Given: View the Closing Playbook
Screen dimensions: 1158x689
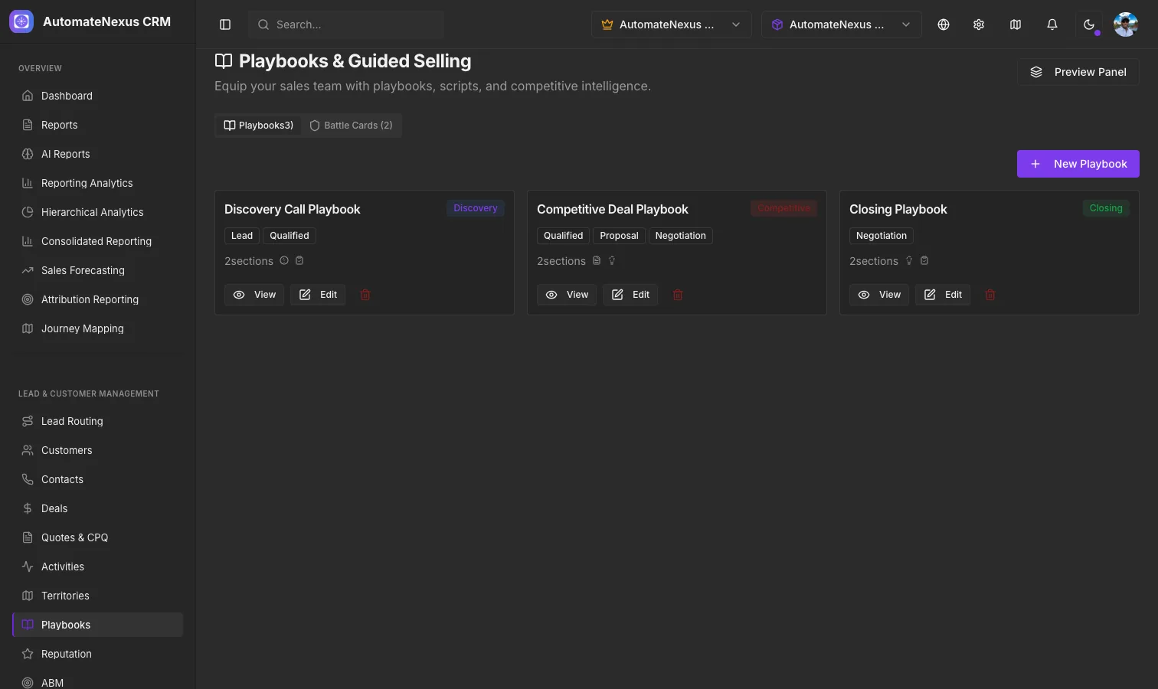Looking at the screenshot, I should pyautogui.click(x=879, y=295).
